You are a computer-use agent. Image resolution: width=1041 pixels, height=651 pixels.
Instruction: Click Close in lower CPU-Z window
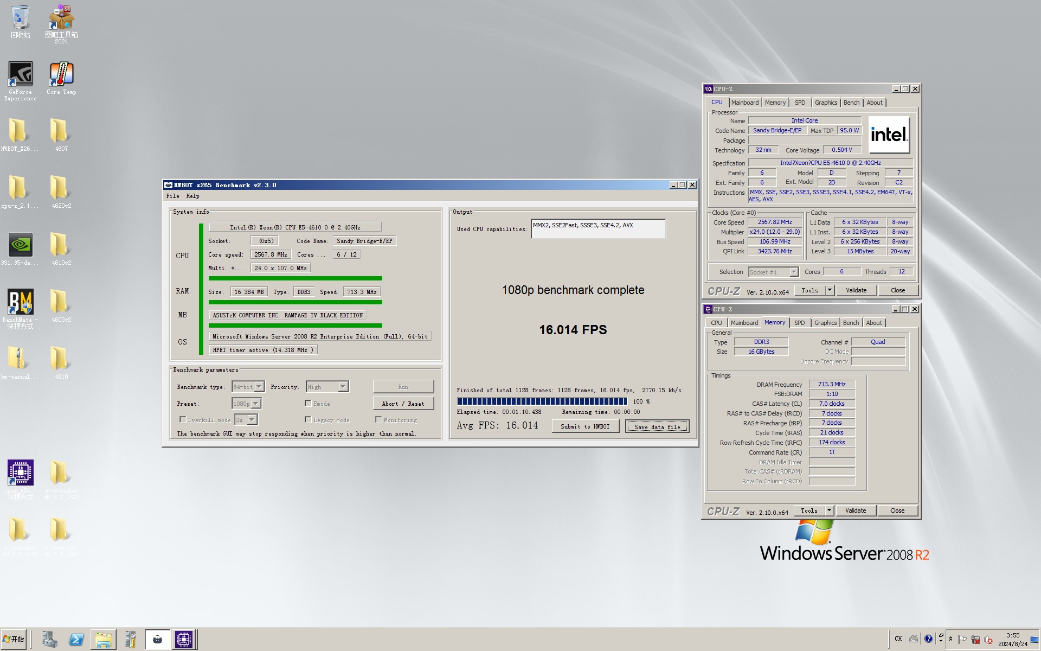897,510
